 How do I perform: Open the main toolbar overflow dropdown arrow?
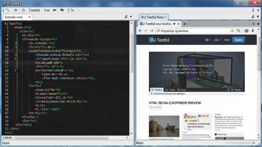tap(79, 10)
